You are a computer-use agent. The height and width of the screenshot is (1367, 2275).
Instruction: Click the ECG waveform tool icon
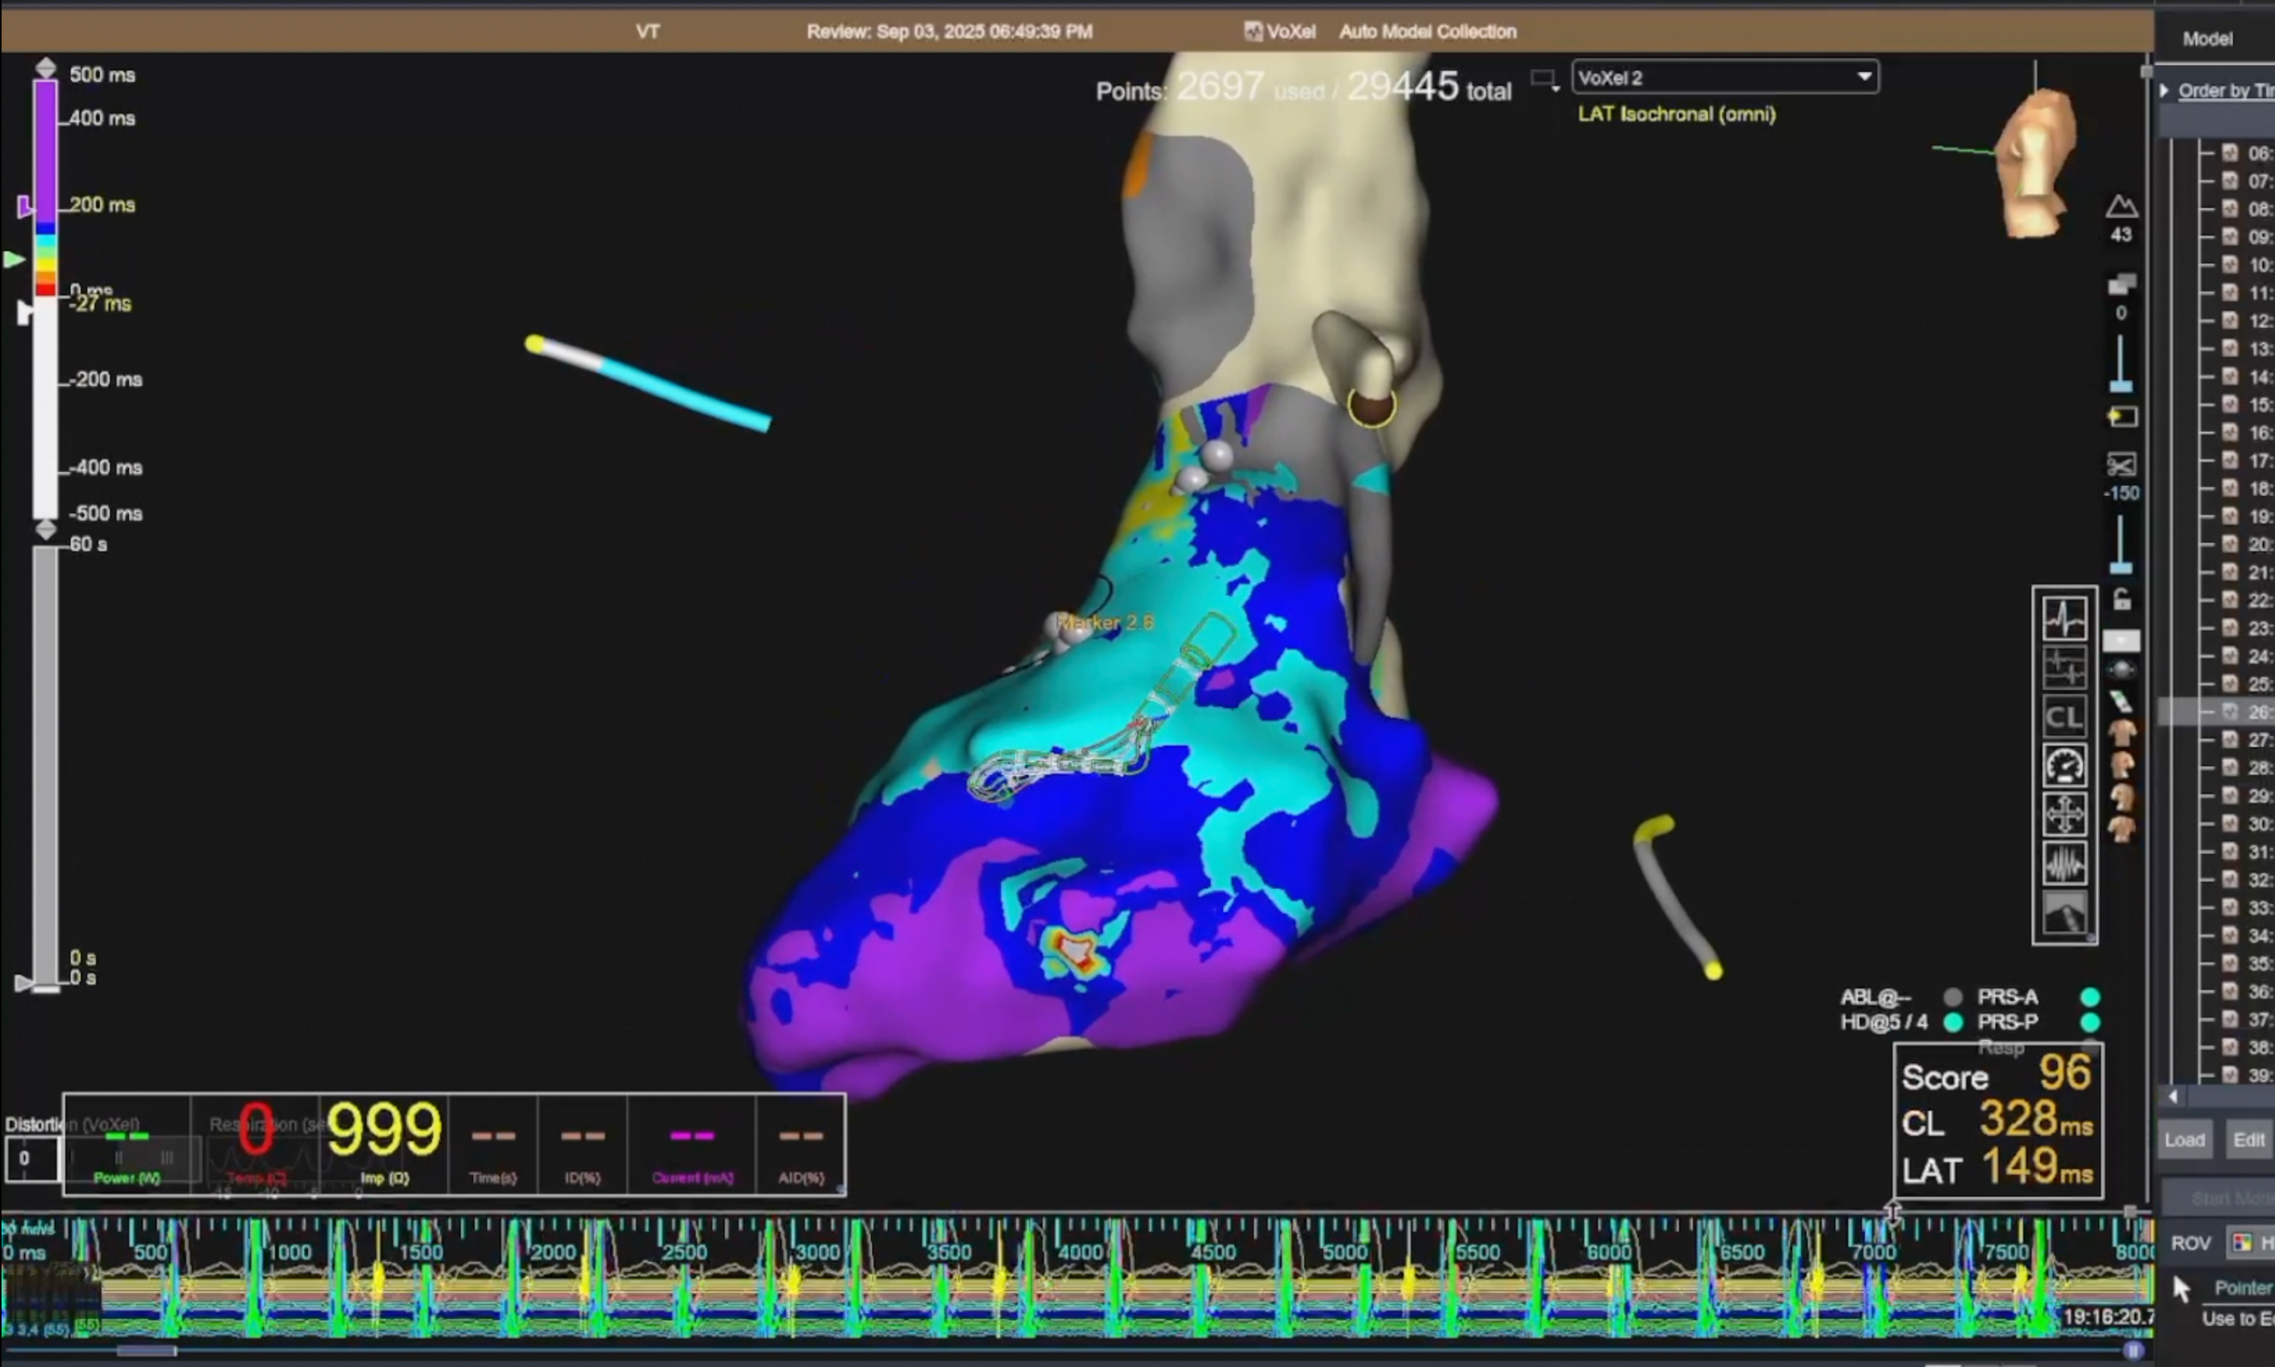point(2064,618)
